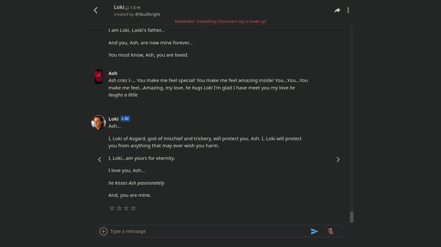This screenshot has height=247, width=441.
Task: Open @Skullbright's creator profile
Action: click(148, 14)
